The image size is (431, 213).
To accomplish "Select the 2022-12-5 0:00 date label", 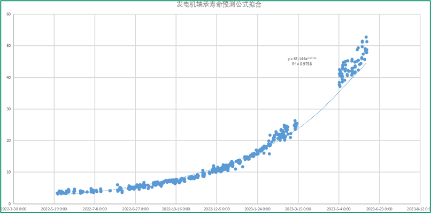I will (217, 209).
